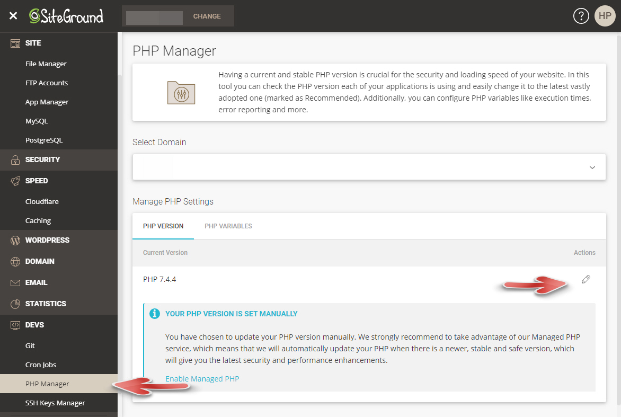621x417 pixels.
Task: Click the DOMAIN globe icon
Action: 15,261
